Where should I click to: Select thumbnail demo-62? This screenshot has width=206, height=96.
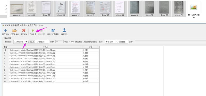pyautogui.click(x=164, y=9)
